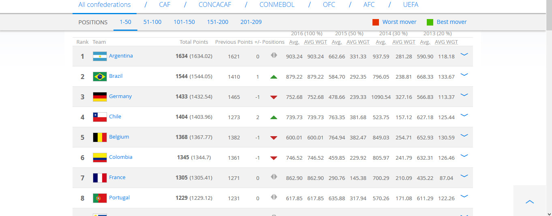Viewport: 552px width, 216px height.
Task: Show positions 101-150
Action: 184,22
